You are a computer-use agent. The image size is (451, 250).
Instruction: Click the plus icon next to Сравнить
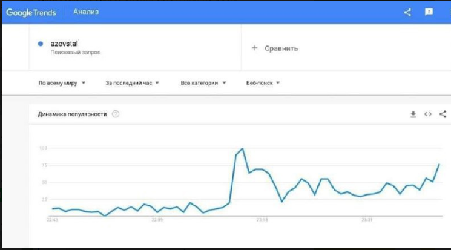click(x=254, y=48)
